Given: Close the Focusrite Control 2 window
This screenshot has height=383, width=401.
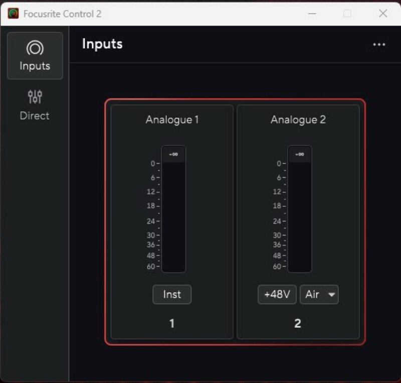Looking at the screenshot, I should [383, 14].
